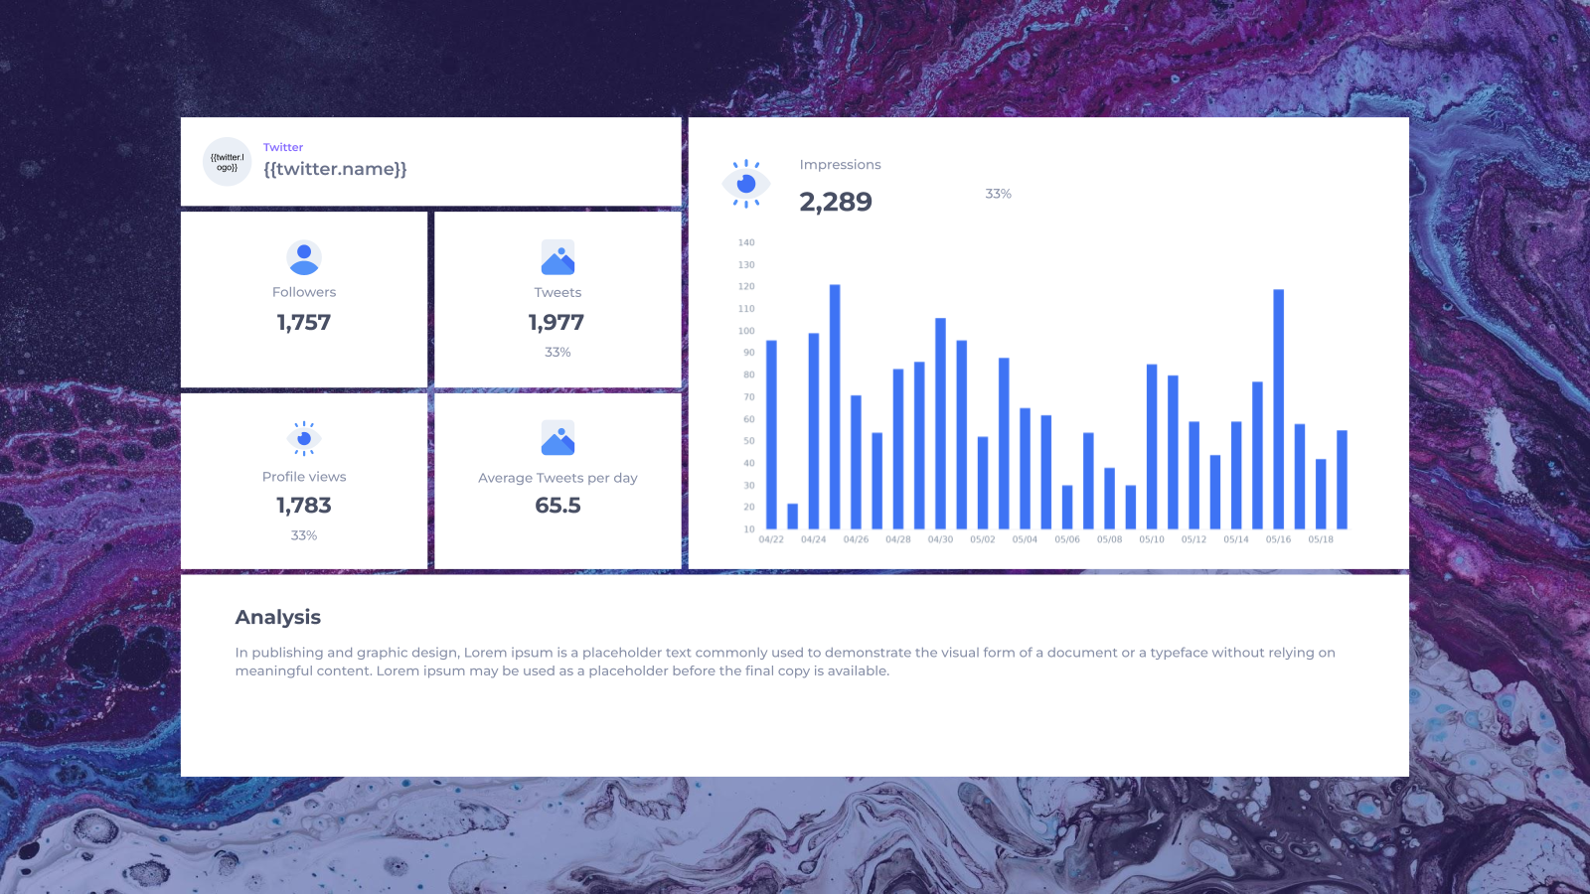Image resolution: width=1590 pixels, height=894 pixels.
Task: Select the 2,289 impressions value
Action: click(x=836, y=203)
